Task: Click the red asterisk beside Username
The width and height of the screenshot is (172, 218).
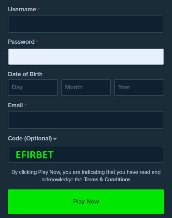Action: pos(39,9)
